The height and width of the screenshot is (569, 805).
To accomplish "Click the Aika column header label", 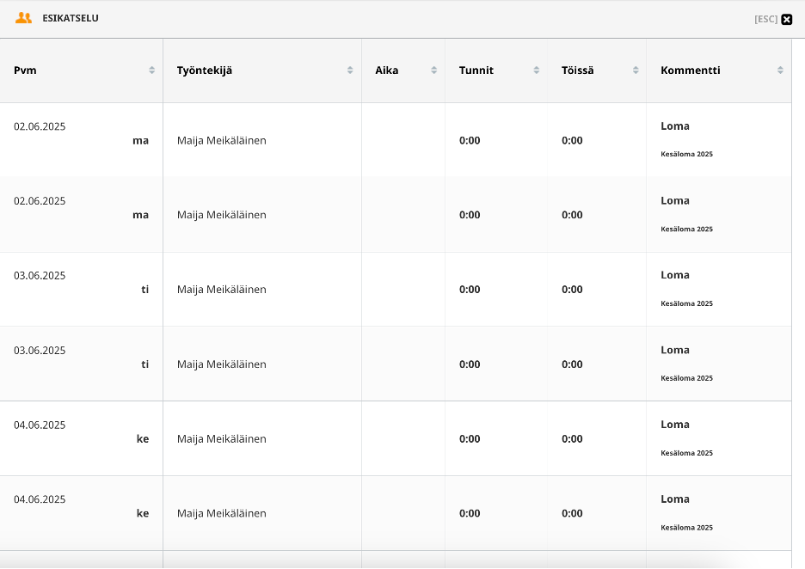I will [x=386, y=70].
